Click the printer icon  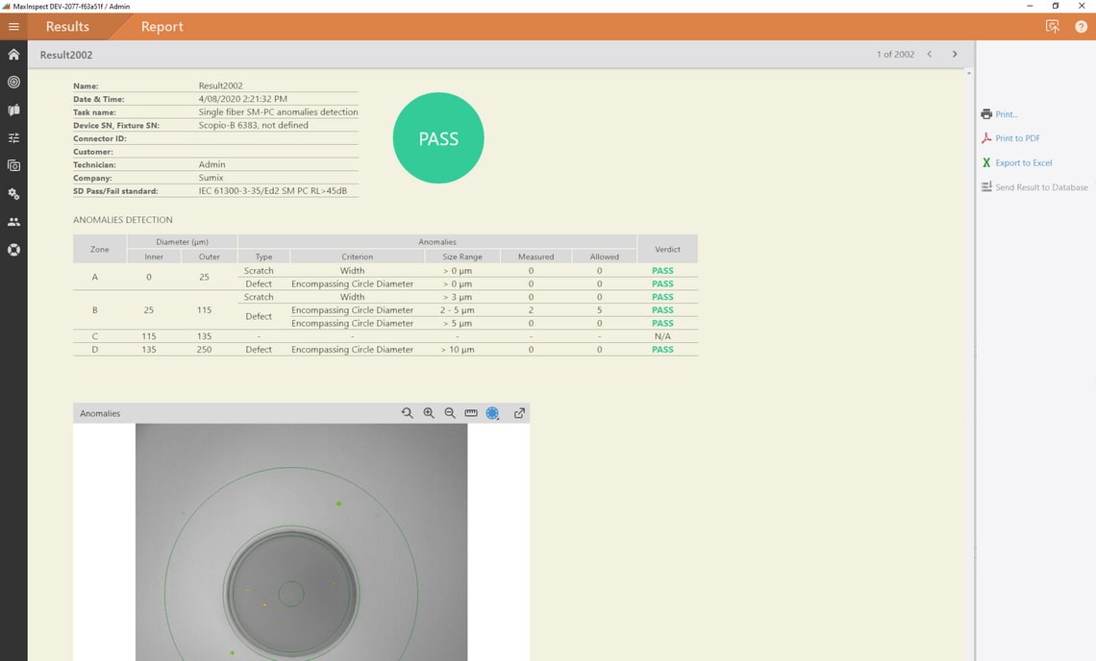click(x=986, y=114)
